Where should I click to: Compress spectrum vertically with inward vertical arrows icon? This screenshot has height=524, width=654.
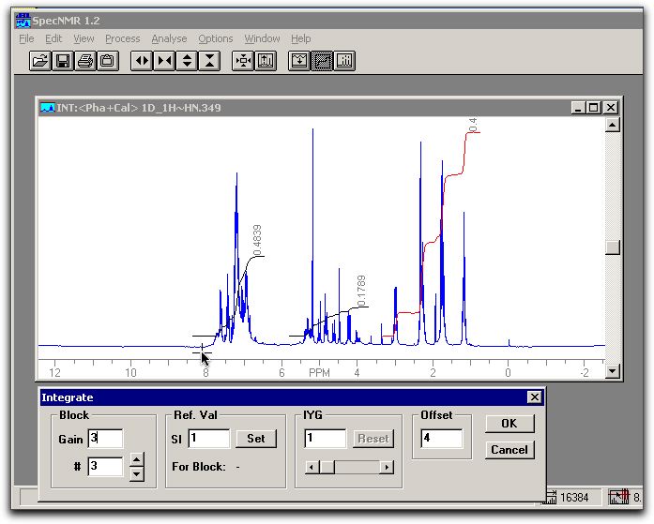tap(209, 61)
